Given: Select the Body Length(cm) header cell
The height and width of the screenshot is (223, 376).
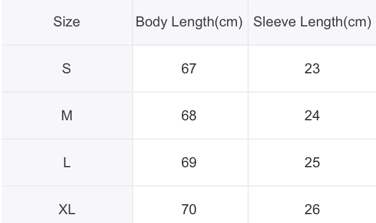Looking at the screenshot, I should pyautogui.click(x=190, y=22).
